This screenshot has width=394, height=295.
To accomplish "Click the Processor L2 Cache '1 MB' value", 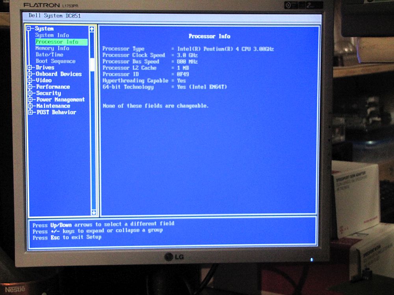I will pos(183,68).
